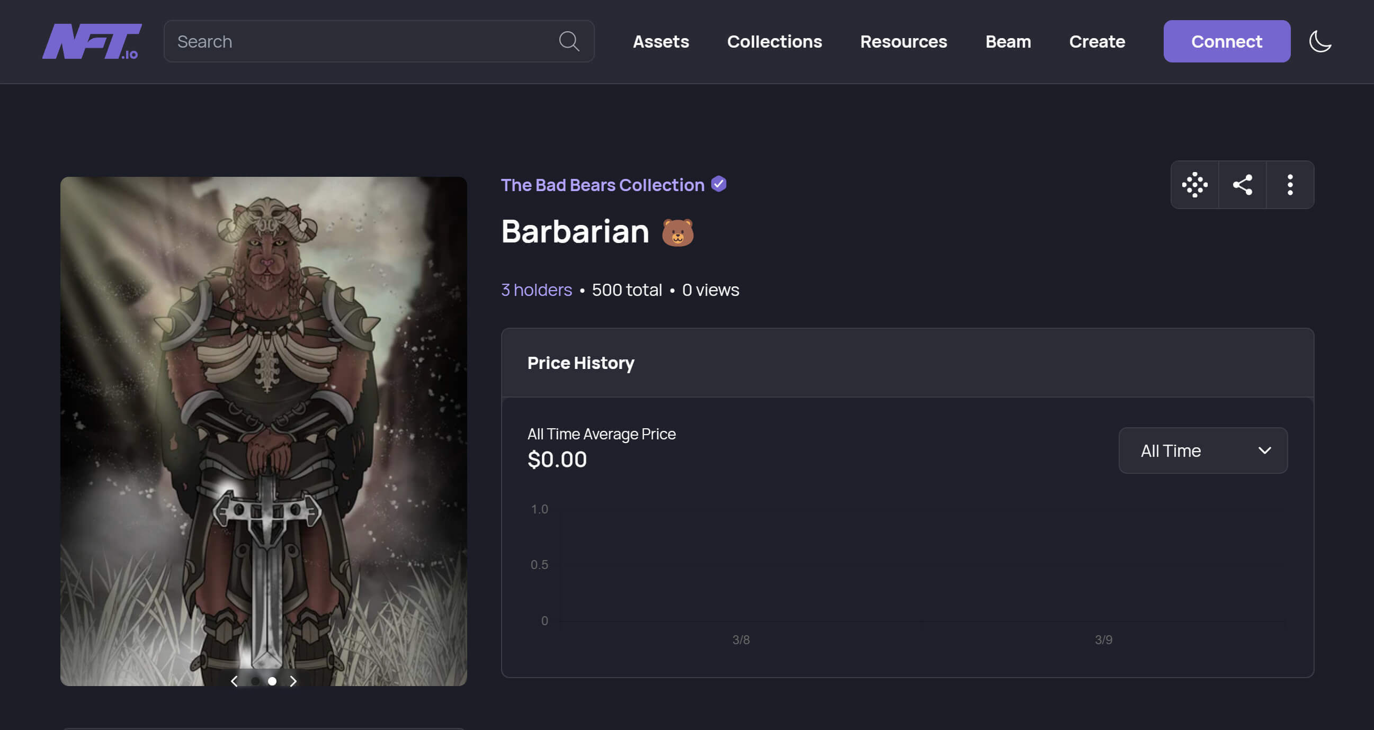Screen dimensions: 1374x730
Task: Toggle dark mode with the moon icon
Action: click(1320, 41)
